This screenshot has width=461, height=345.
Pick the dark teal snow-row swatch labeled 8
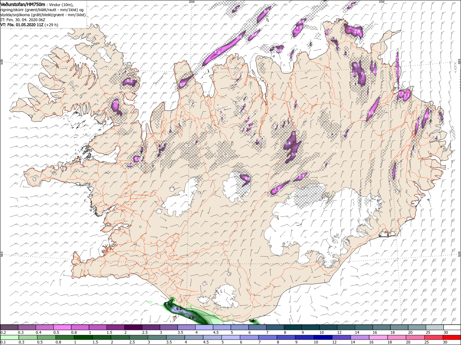click(292, 327)
